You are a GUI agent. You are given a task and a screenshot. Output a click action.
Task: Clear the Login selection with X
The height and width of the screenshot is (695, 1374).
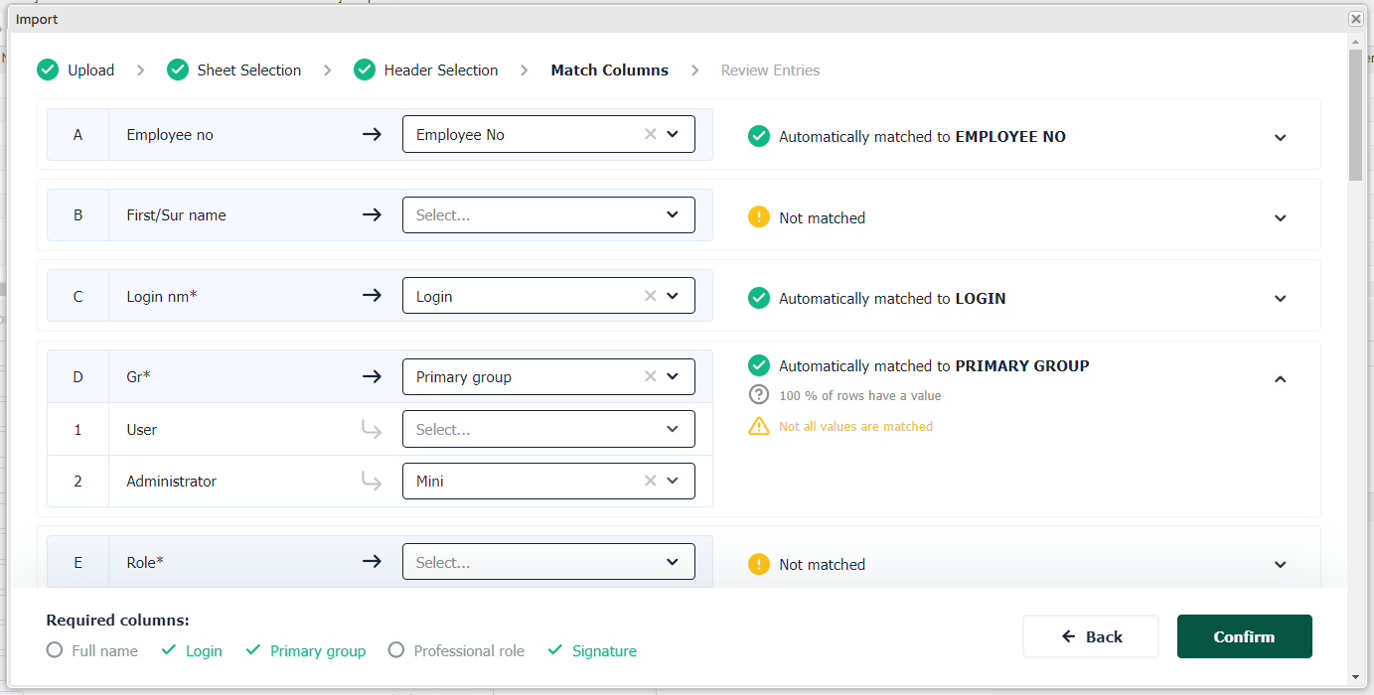coord(650,296)
